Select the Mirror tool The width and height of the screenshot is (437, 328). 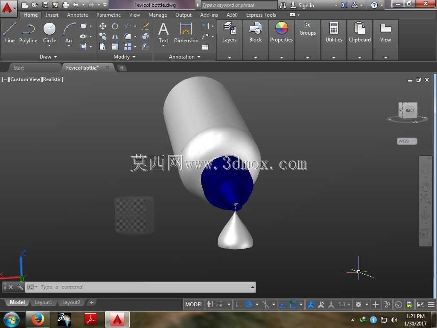[x=115, y=36]
